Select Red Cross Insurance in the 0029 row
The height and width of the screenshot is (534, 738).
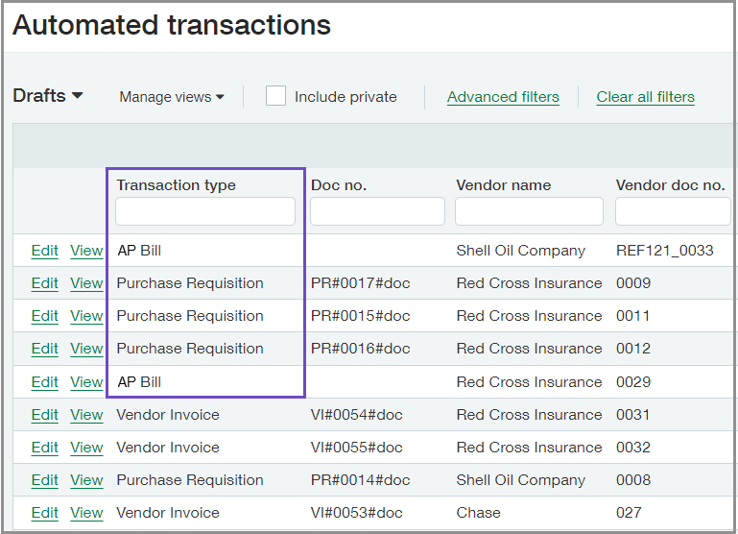tap(529, 382)
